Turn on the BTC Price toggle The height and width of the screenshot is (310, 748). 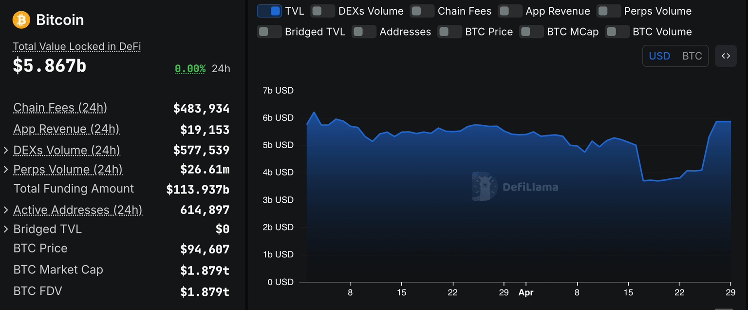(x=449, y=31)
